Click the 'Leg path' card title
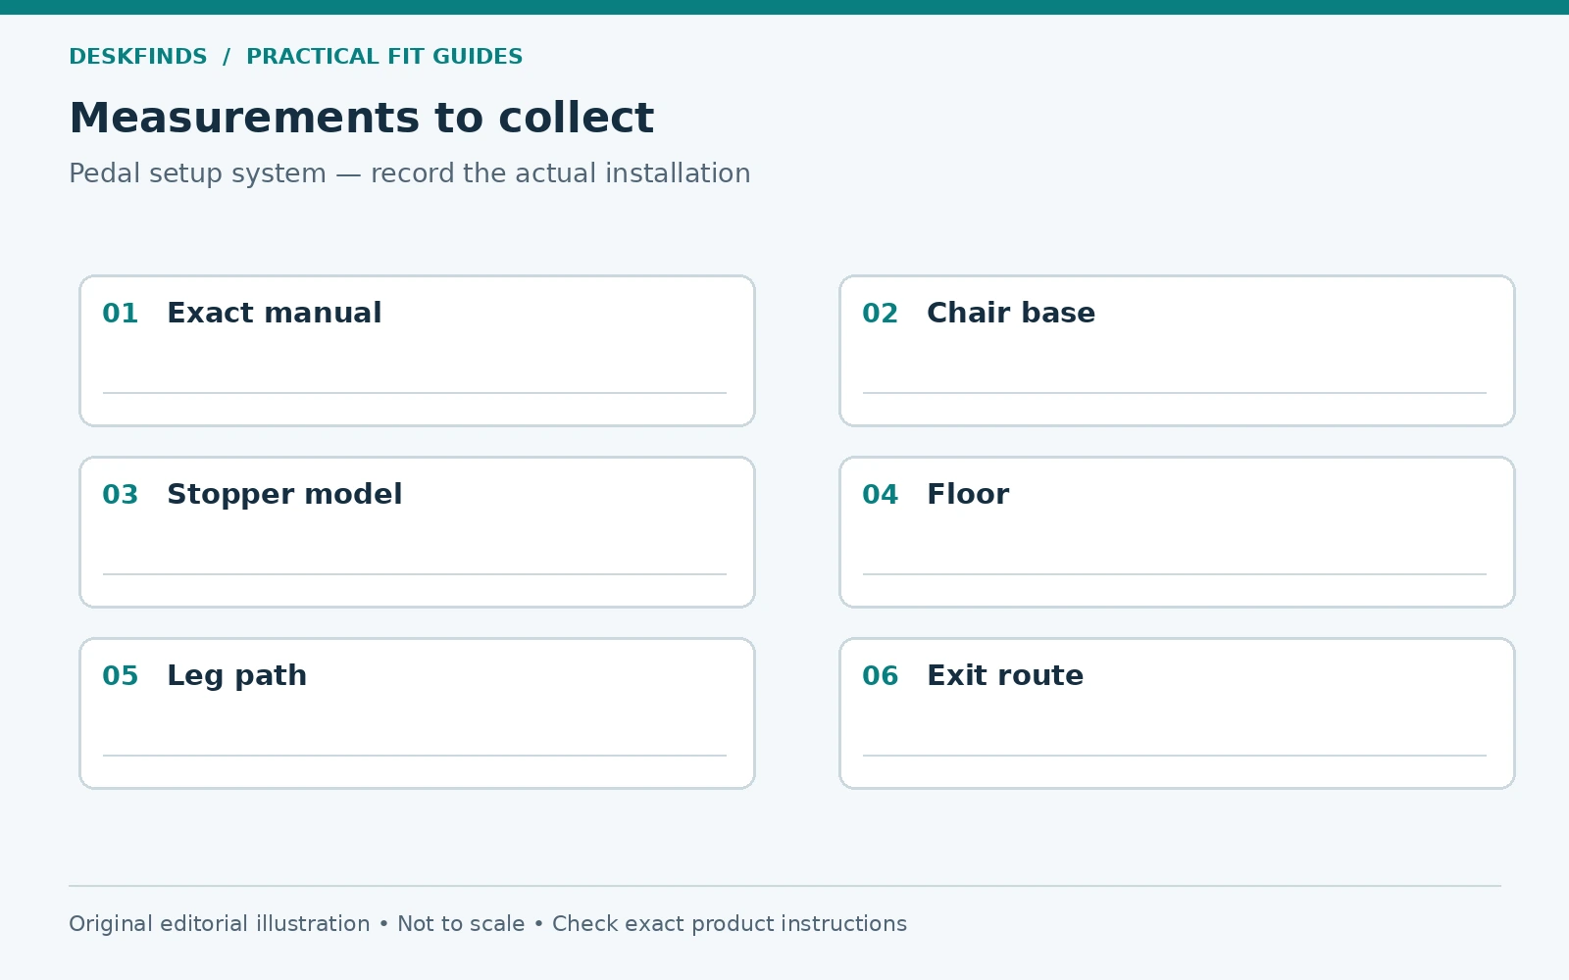This screenshot has width=1569, height=980. [x=236, y=676]
